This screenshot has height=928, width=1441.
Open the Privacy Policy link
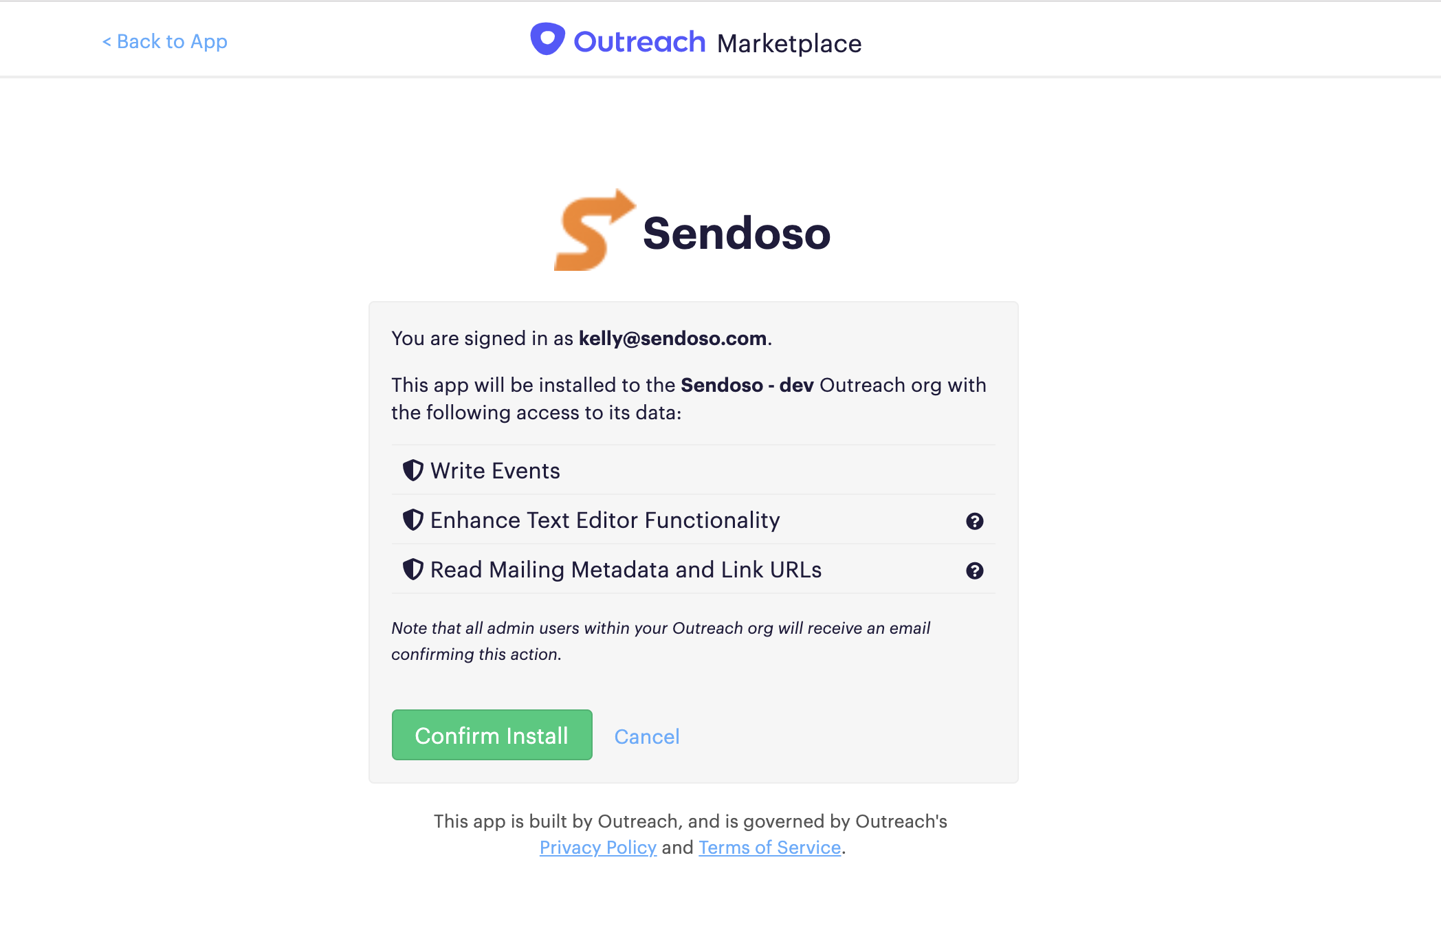point(597,848)
